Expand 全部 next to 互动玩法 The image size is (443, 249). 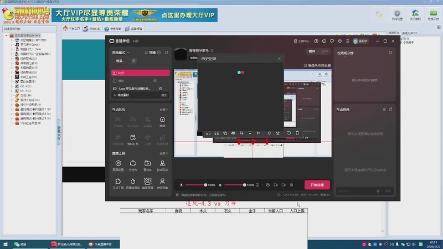163,110
